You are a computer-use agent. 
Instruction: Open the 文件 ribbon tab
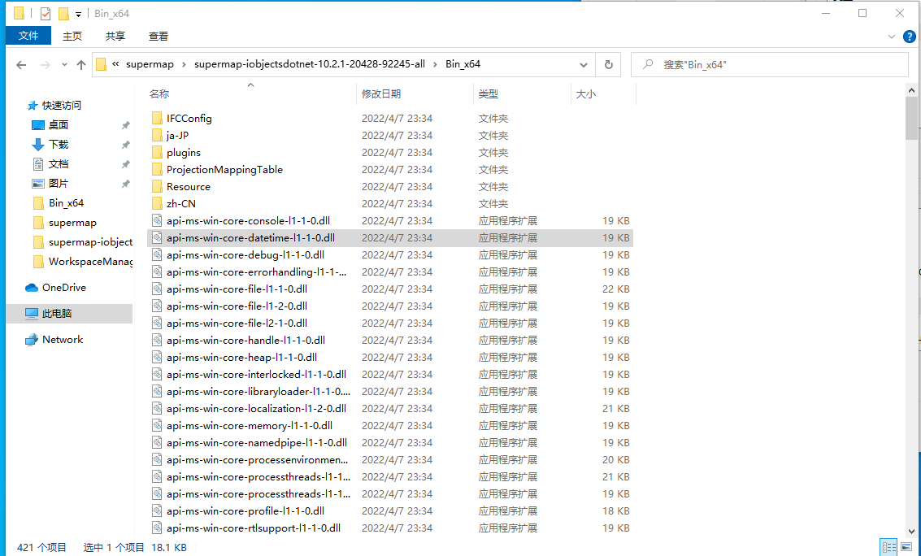(x=28, y=36)
